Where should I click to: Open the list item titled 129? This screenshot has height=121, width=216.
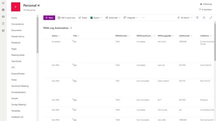tap(75, 81)
